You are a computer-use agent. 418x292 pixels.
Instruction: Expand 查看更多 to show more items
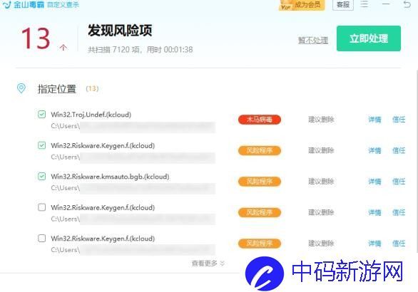pyautogui.click(x=208, y=264)
